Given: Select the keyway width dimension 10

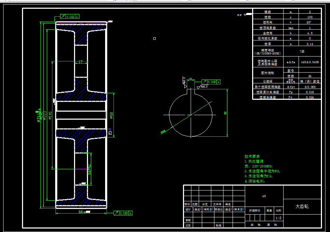Looking at the screenshot, I should [x=190, y=79].
